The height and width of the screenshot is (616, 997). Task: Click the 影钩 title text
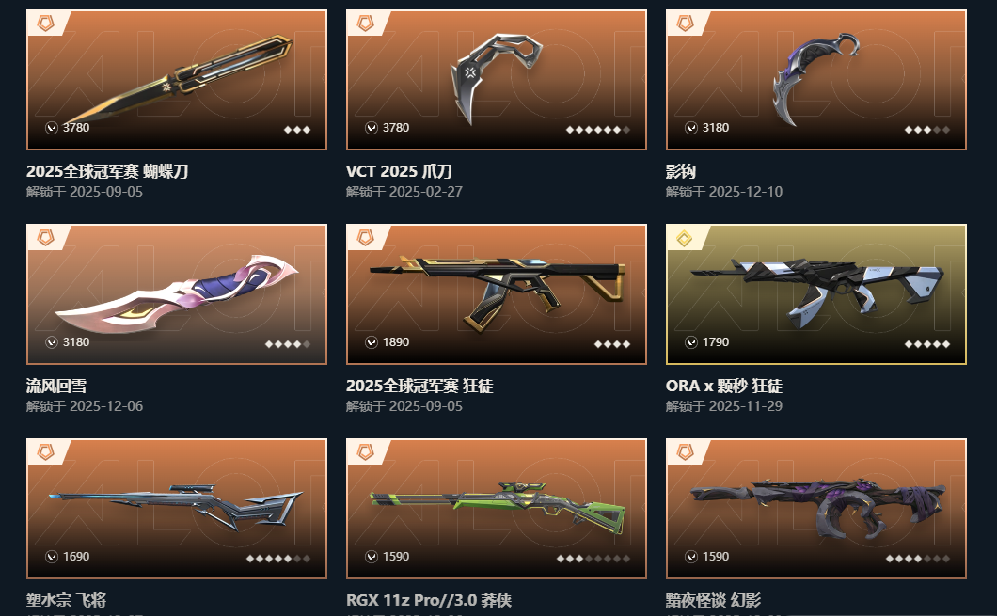(681, 172)
